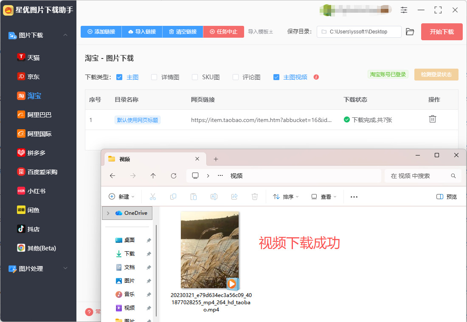Select 其他(Beta) in the sidebar

pos(37,248)
